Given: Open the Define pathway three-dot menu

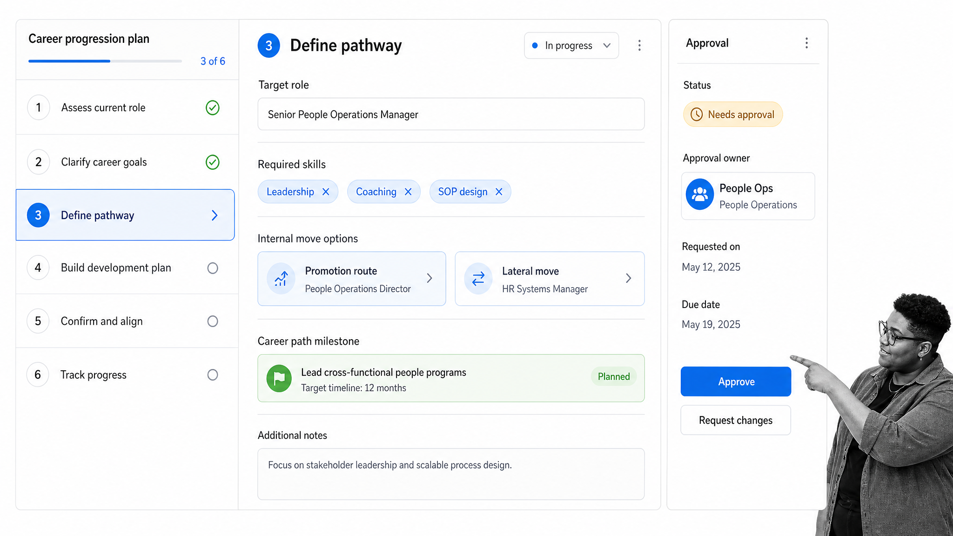Looking at the screenshot, I should point(639,45).
